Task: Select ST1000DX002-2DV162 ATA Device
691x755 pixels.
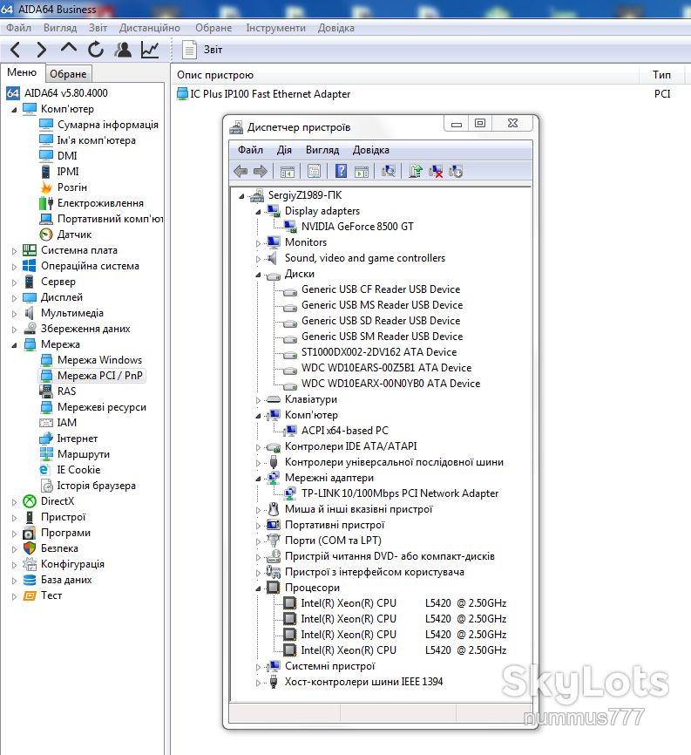Action: (379, 352)
